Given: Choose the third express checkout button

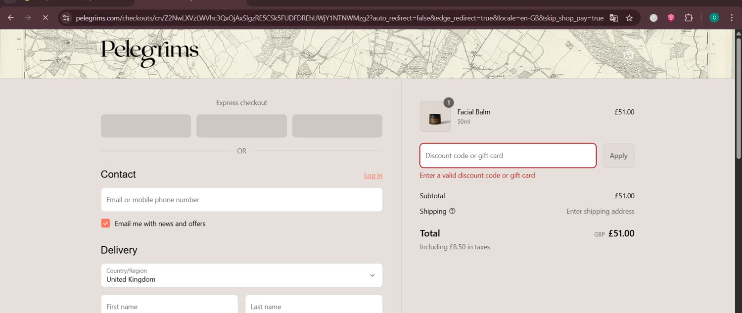Looking at the screenshot, I should click(x=337, y=126).
